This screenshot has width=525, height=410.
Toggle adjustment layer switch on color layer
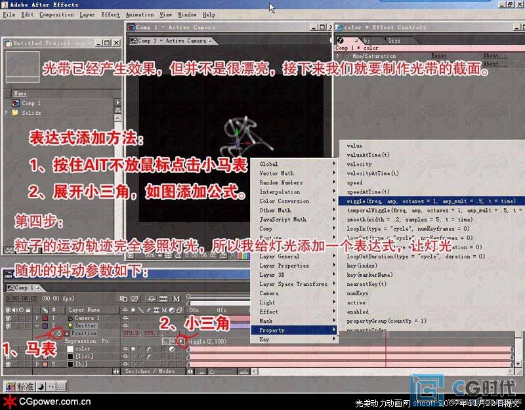coord(172,349)
